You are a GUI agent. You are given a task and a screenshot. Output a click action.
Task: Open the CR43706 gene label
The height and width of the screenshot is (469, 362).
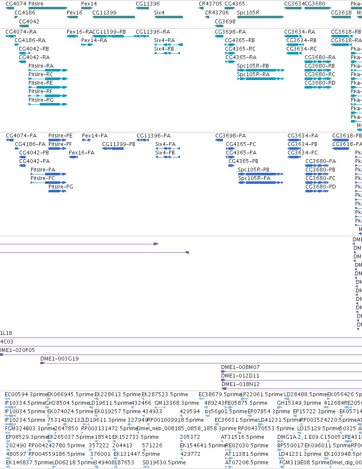coord(217,13)
